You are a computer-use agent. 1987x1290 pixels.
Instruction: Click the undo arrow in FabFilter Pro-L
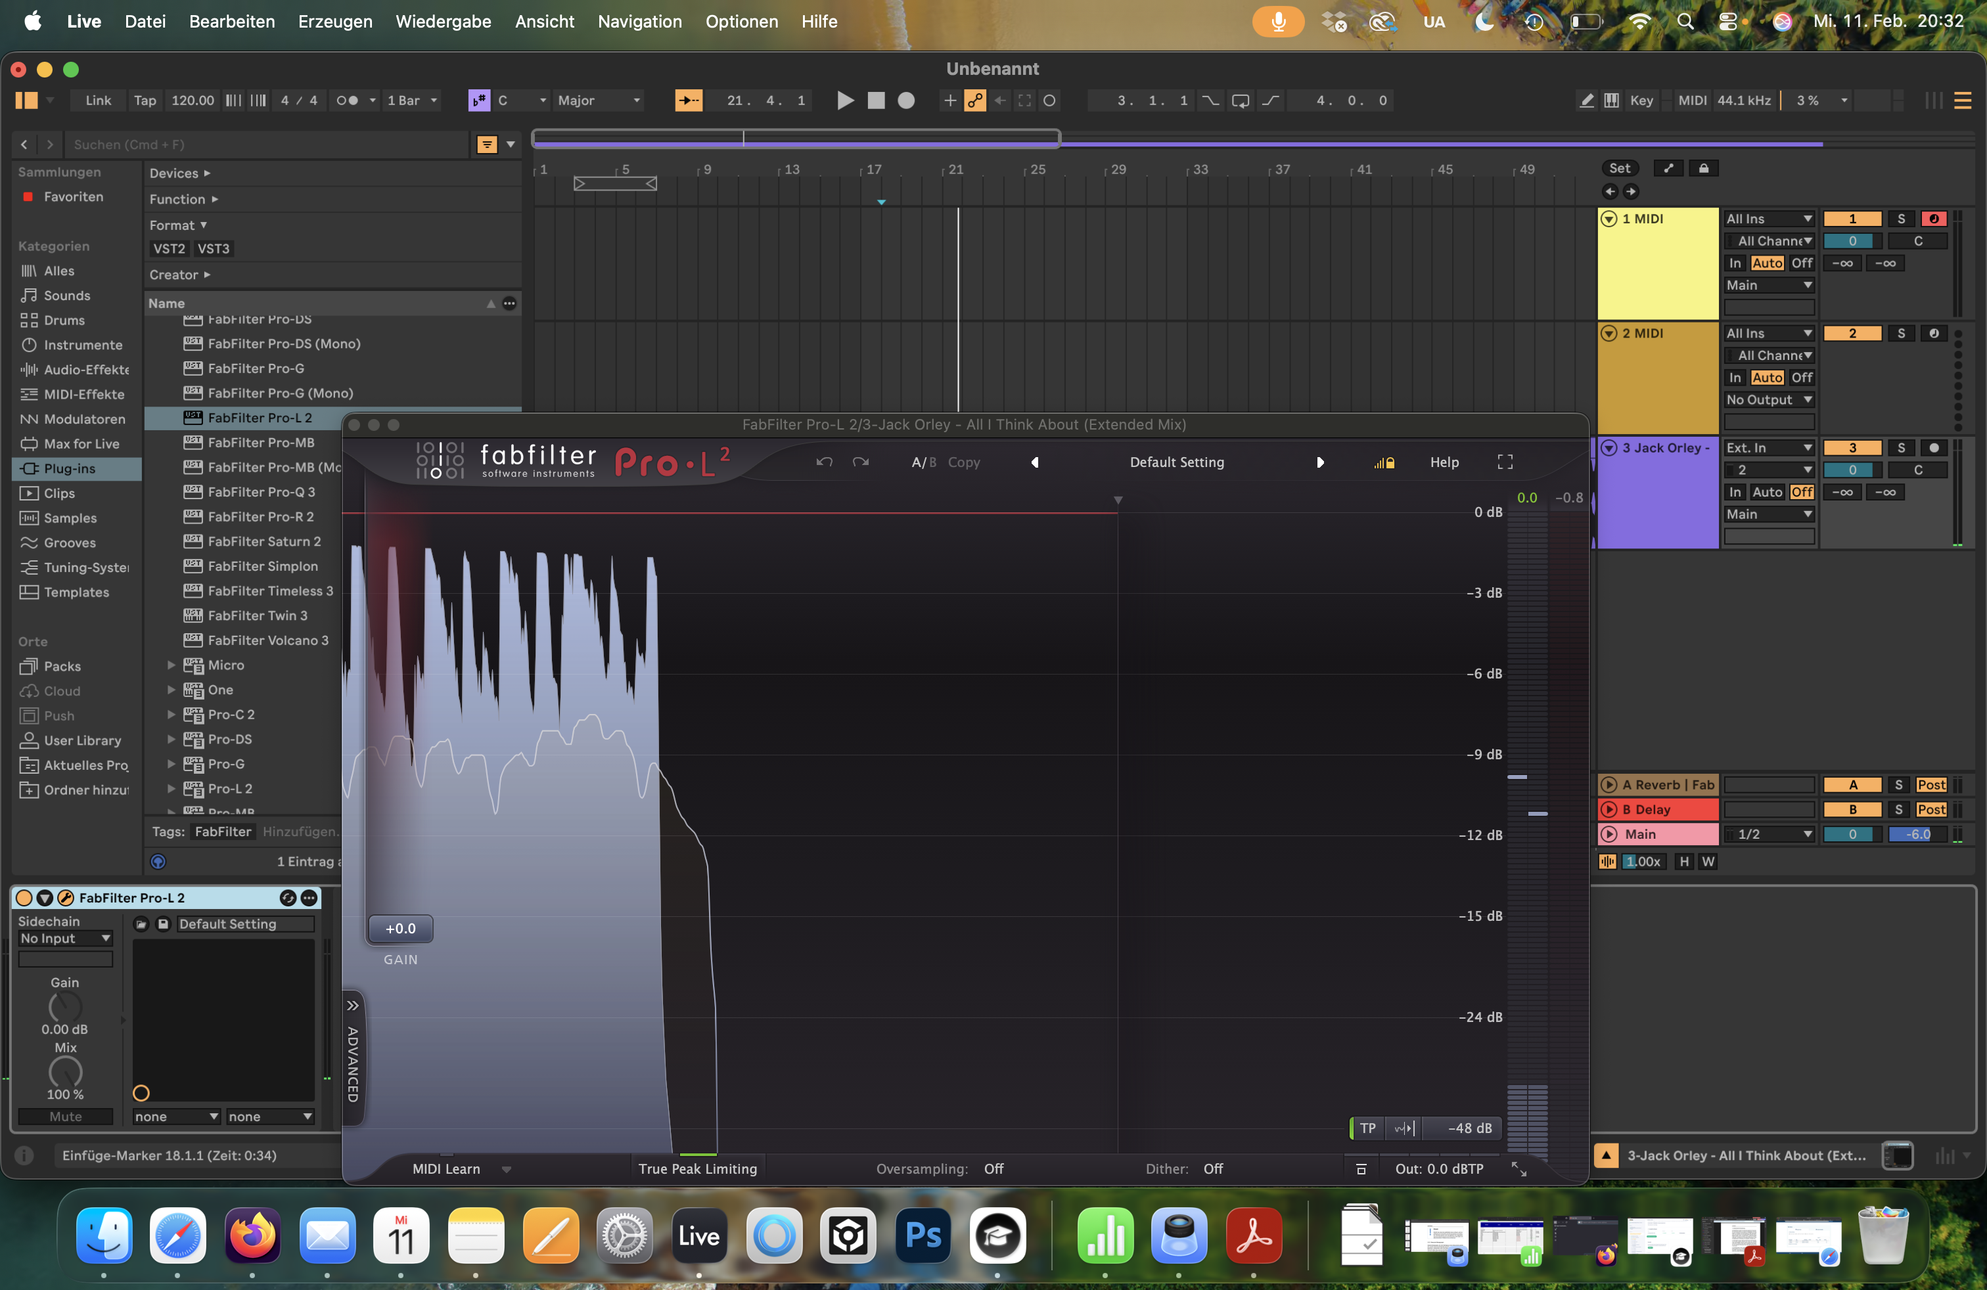(824, 462)
